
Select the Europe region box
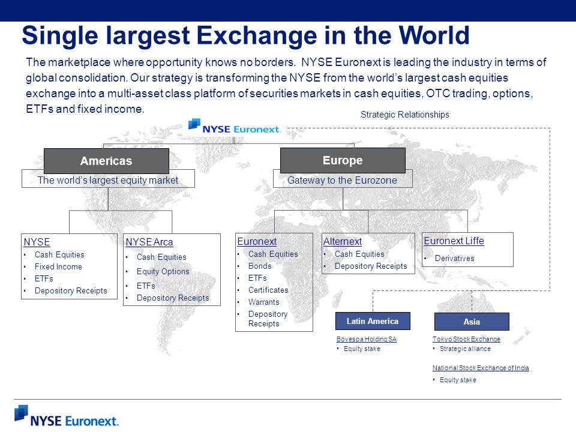(x=343, y=160)
